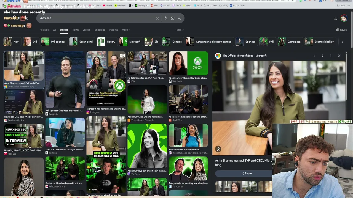Clear the search box text
Screen dimensions: 353x198
click(157, 18)
